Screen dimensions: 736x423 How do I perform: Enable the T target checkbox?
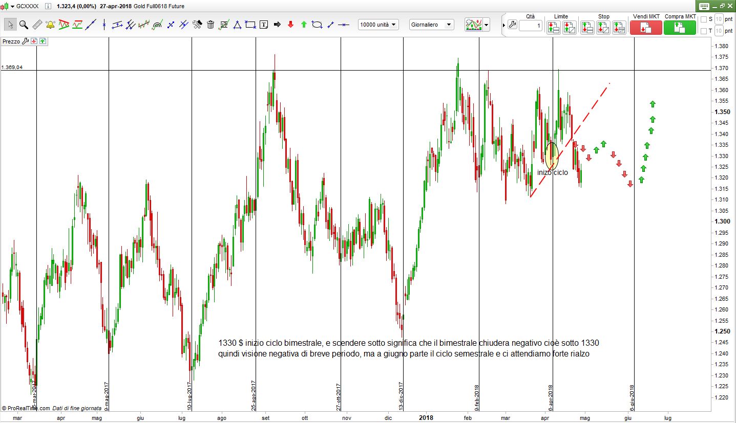coord(704,31)
